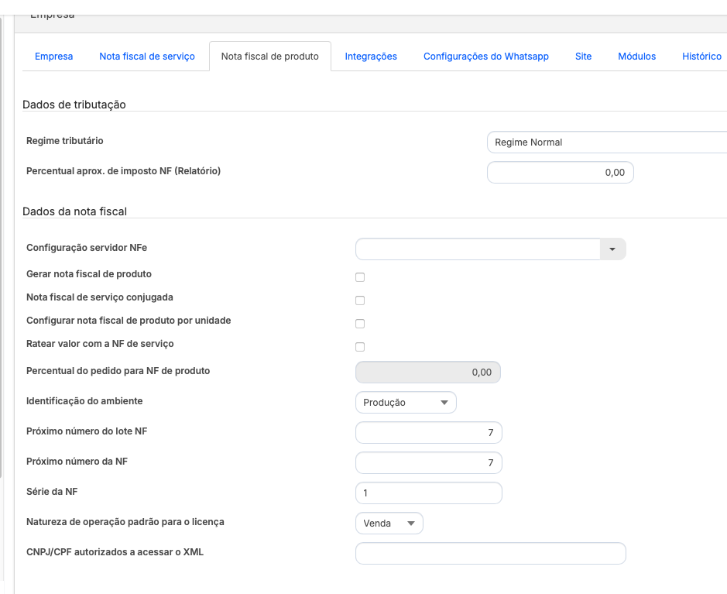
Task: Enable Gerar nota fiscal de produto checkbox
Action: [359, 277]
